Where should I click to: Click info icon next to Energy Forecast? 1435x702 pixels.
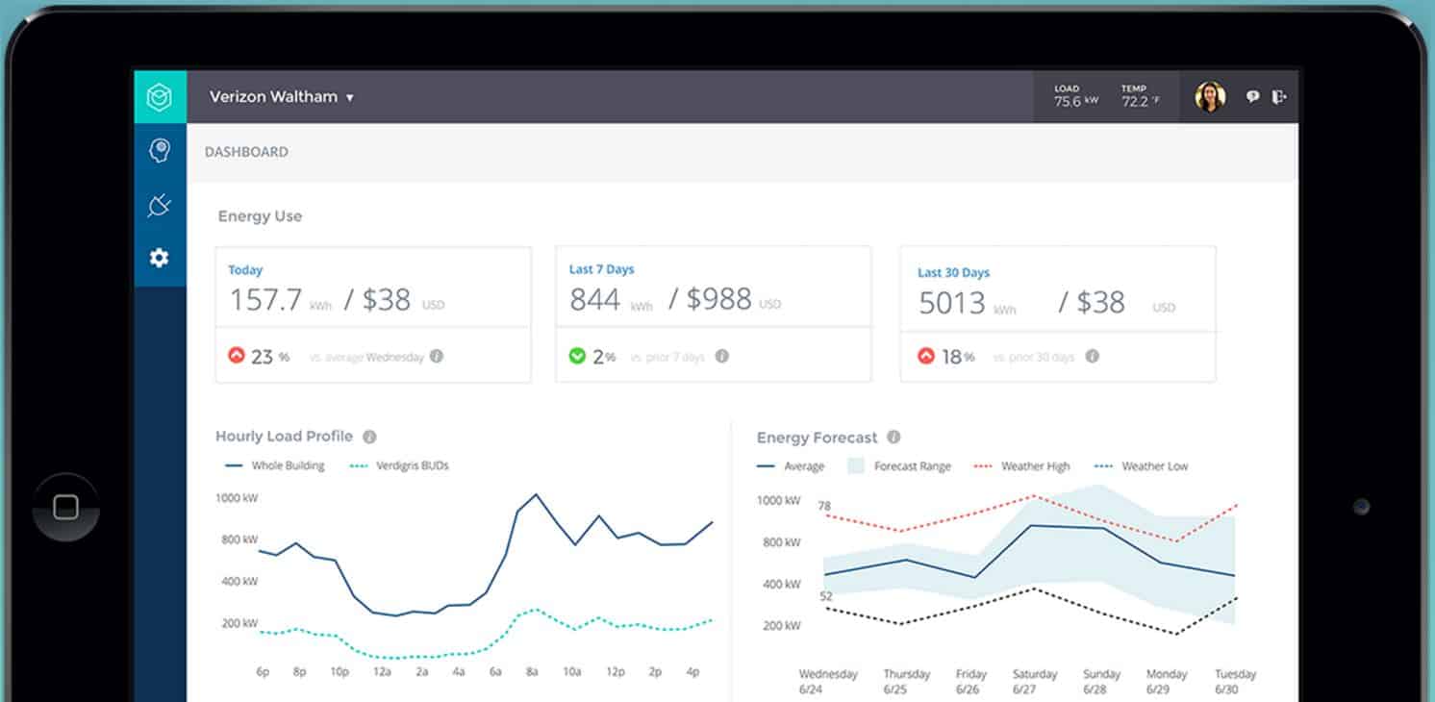tap(894, 438)
